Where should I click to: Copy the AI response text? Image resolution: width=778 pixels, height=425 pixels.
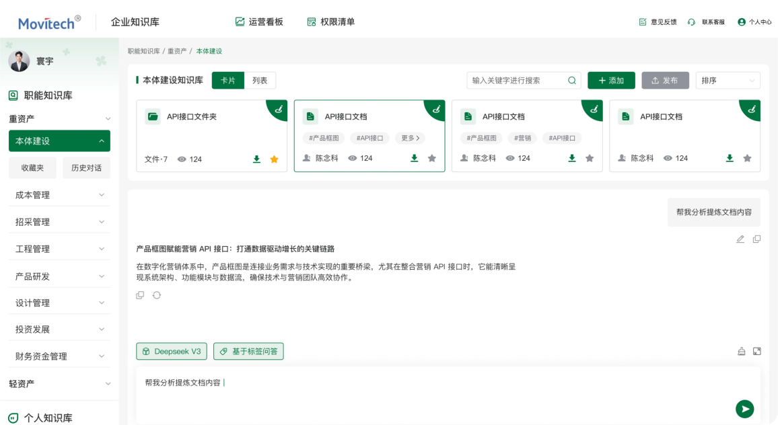pos(141,295)
